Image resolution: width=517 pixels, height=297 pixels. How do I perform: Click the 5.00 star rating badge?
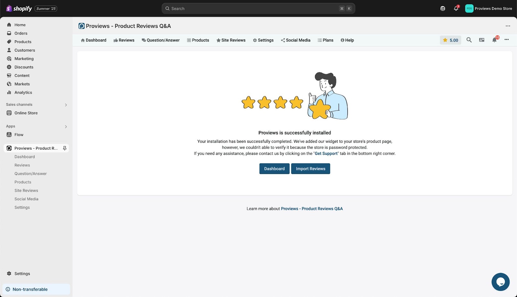[x=450, y=40]
